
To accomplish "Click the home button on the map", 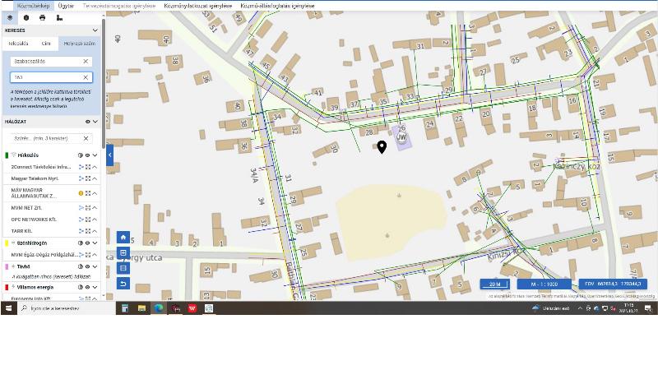I will 123,237.
